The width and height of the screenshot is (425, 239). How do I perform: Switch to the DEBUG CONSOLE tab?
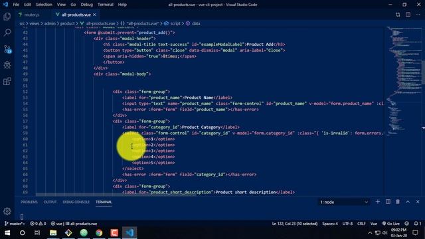click(76, 202)
